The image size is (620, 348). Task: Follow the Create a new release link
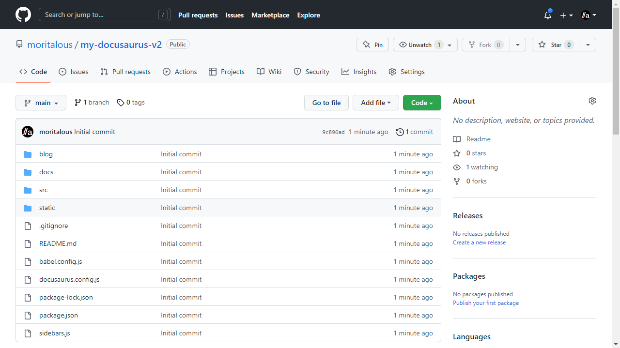tap(479, 242)
